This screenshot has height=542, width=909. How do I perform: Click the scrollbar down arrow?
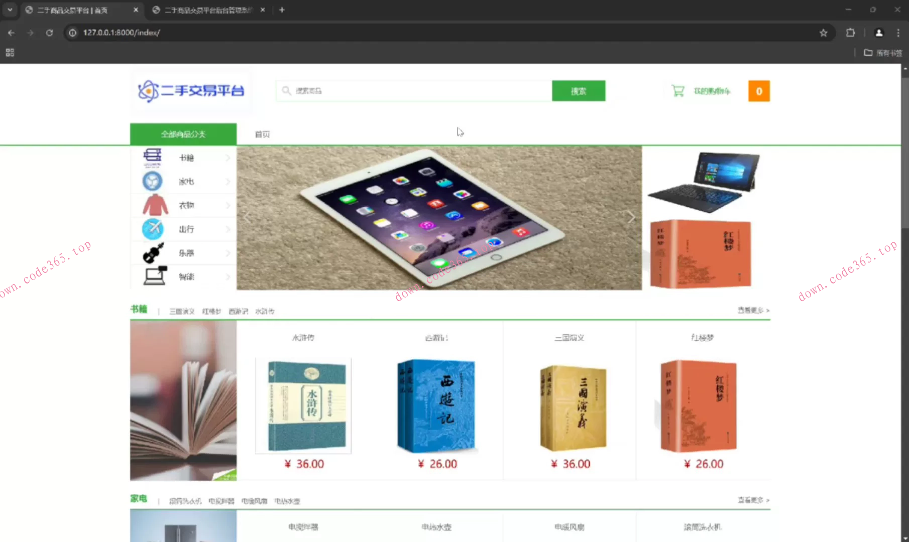(905, 538)
